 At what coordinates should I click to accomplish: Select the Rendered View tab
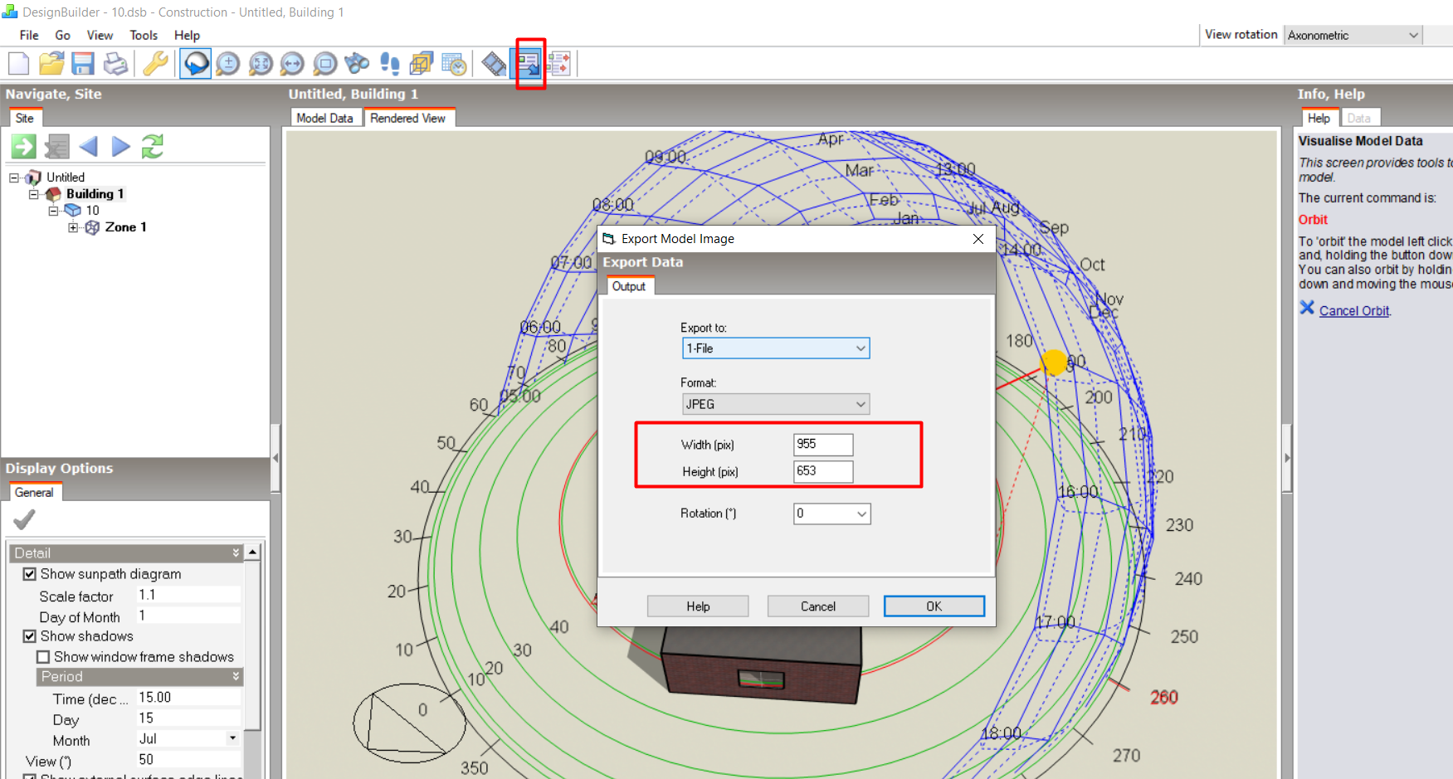click(407, 118)
